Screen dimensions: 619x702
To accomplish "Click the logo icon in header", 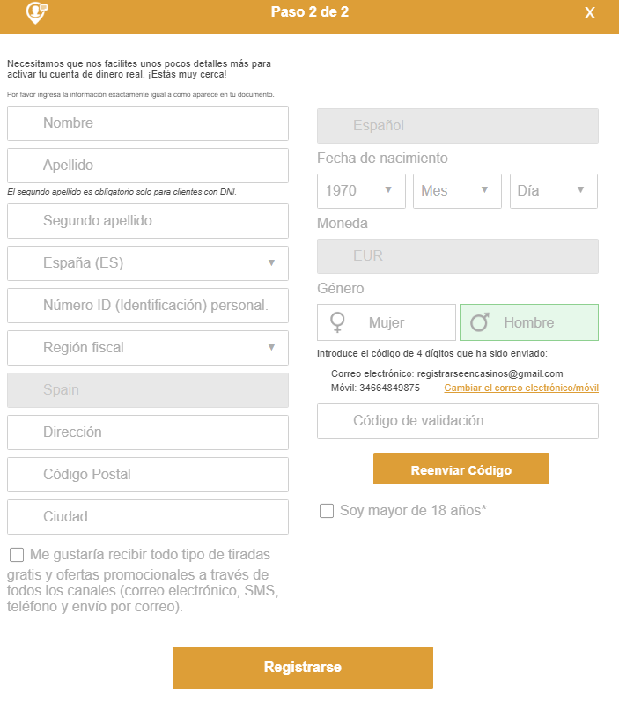I will 36,13.
